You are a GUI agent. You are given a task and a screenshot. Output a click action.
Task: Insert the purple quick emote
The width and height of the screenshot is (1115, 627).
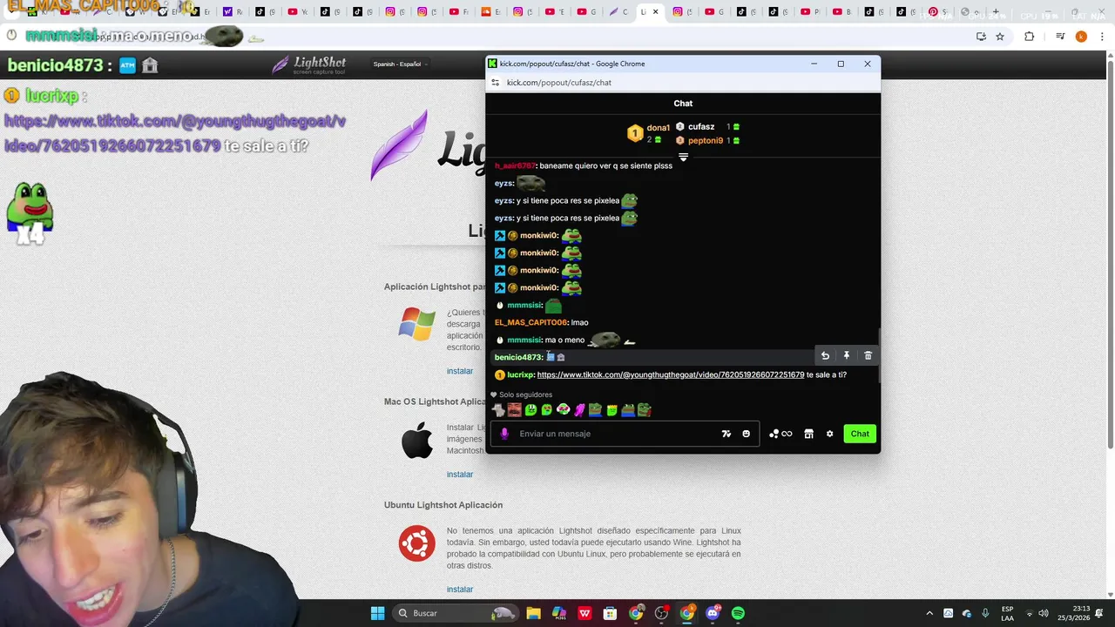(579, 409)
